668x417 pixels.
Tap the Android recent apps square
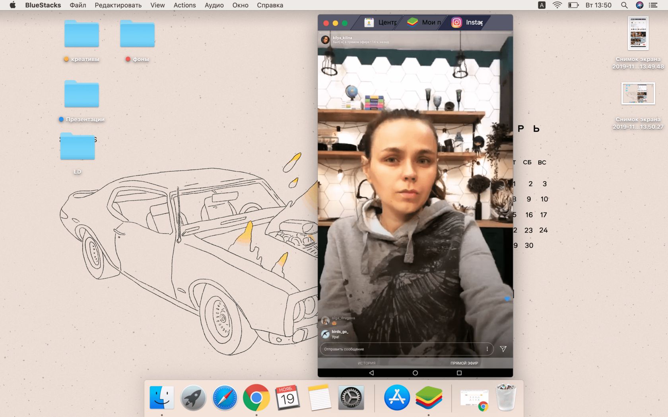tap(459, 373)
